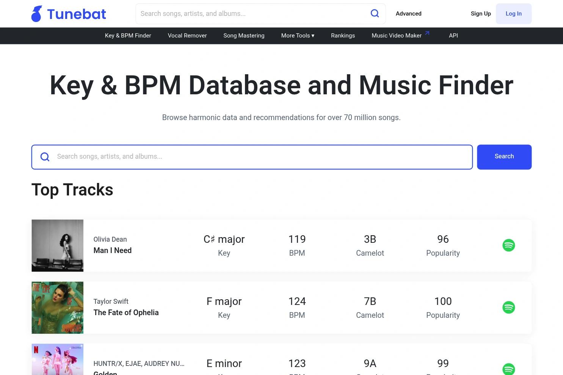Viewport: 563px width, 375px height.
Task: Click the 124 BPM value
Action: [297, 302]
